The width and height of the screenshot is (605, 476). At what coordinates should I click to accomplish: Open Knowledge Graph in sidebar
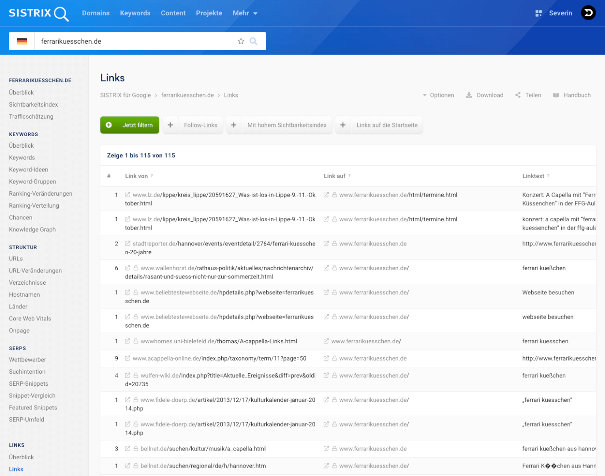[x=32, y=230]
